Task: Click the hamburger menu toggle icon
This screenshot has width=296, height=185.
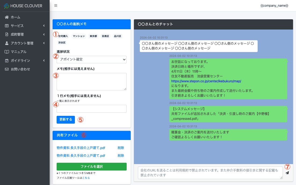Action: pos(56,6)
